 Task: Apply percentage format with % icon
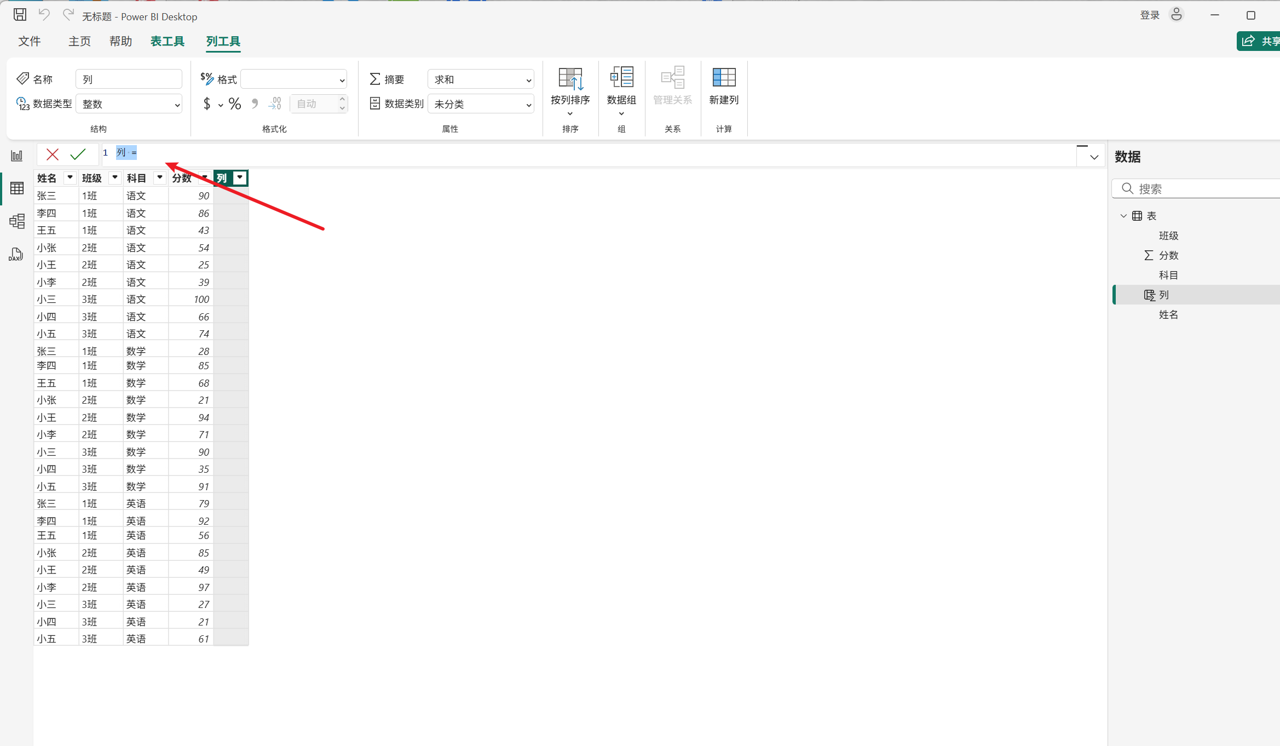pos(235,104)
